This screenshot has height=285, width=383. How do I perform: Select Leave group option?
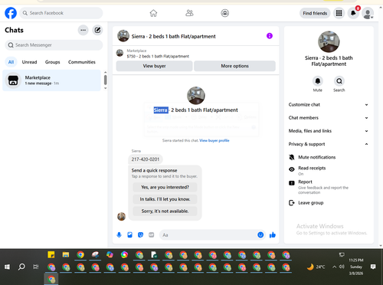click(x=329, y=203)
